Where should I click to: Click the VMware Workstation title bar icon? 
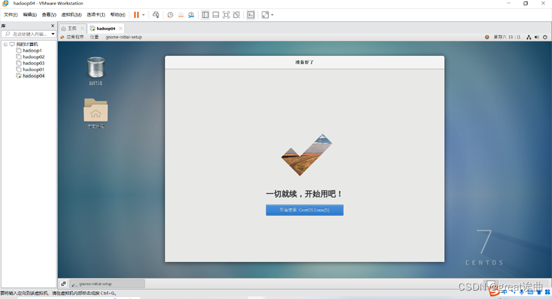coord(5,3)
